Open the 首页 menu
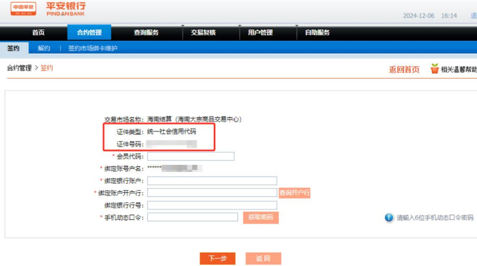 click(x=38, y=33)
